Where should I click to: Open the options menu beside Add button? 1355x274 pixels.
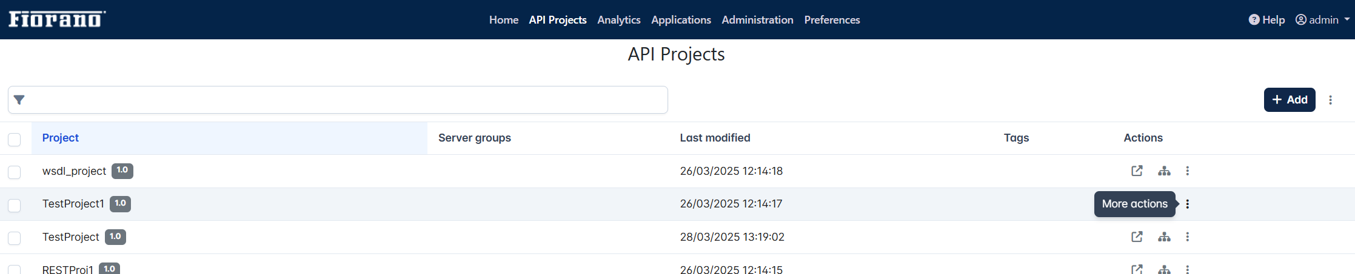[x=1330, y=100]
